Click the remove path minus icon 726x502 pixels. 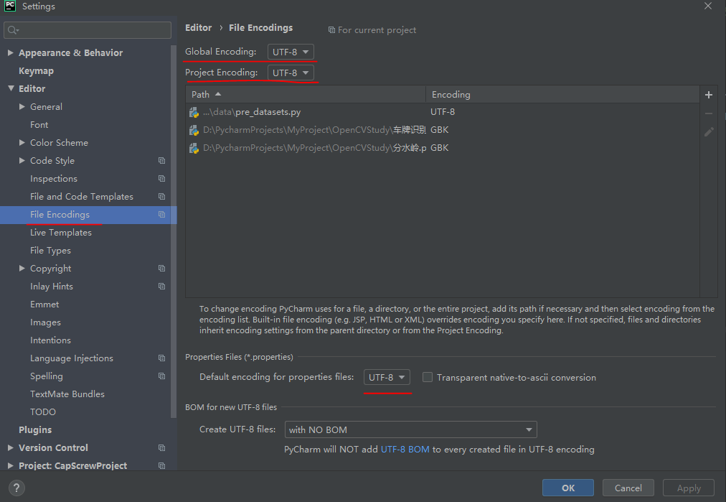click(708, 113)
